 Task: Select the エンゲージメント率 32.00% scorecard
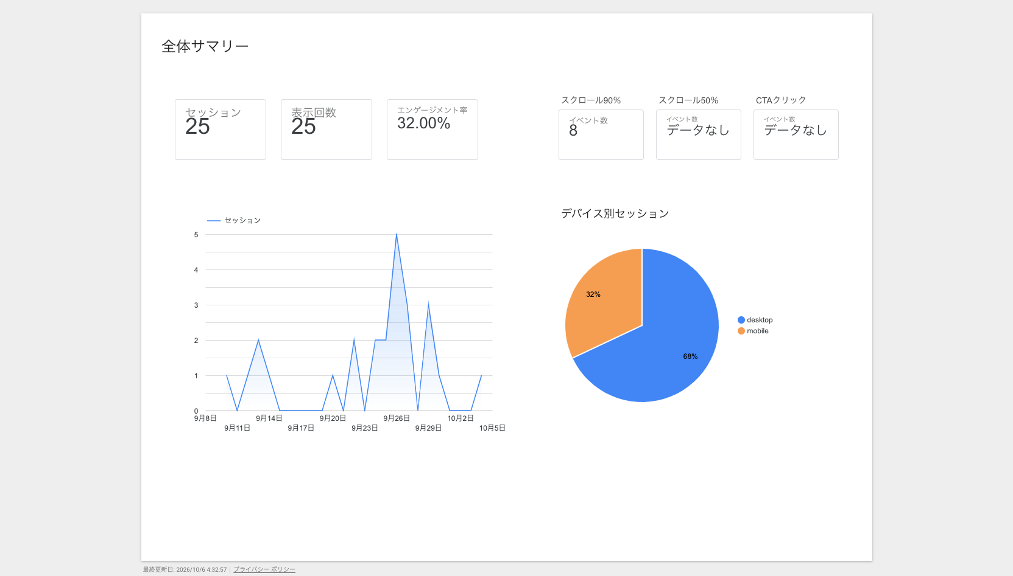pos(432,130)
